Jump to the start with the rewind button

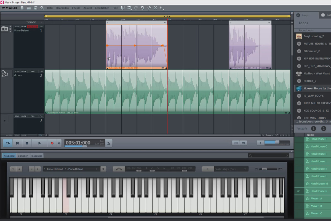pyautogui.click(x=17, y=143)
